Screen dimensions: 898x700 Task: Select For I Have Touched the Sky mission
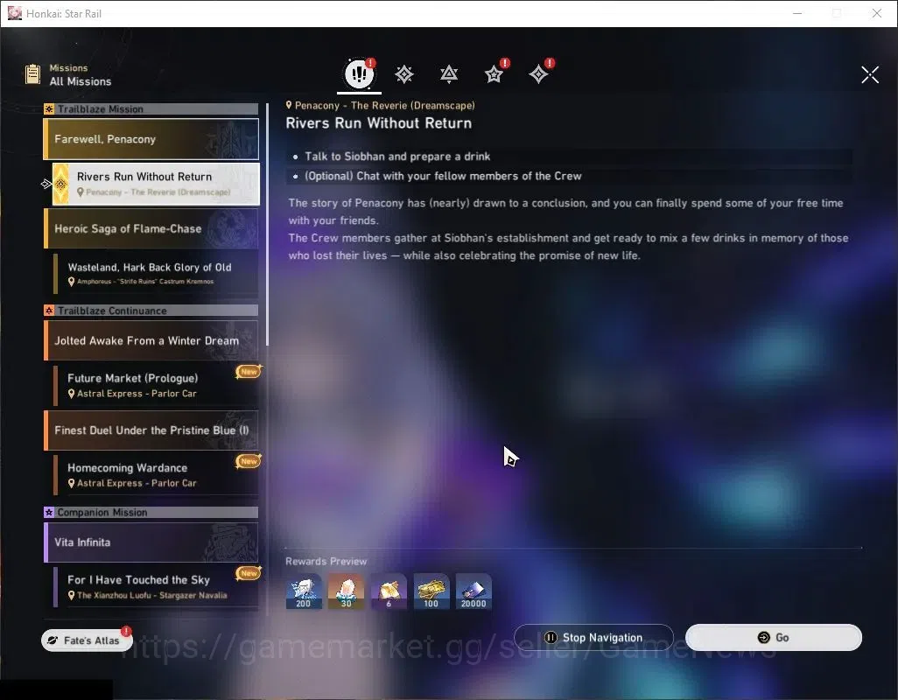[x=156, y=586]
